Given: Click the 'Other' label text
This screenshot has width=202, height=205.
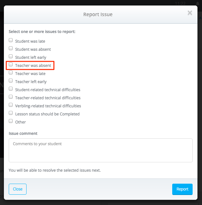Looking at the screenshot, I should [x=20, y=122].
